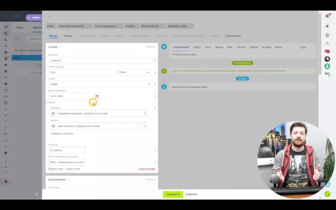Open the Wz app icon
Screen dimensions: 336x210
click(327, 74)
